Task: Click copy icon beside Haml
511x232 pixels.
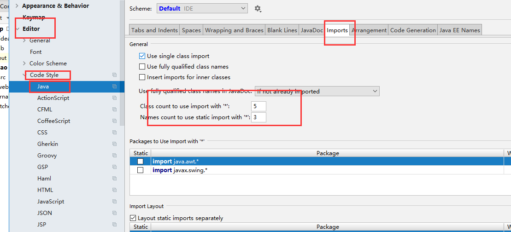Action: click(114, 179)
